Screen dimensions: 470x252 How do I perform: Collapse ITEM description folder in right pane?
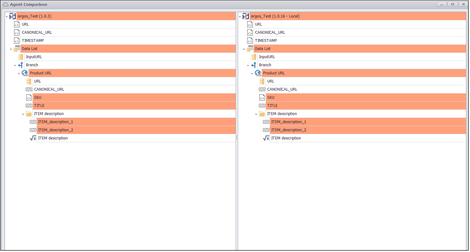pyautogui.click(x=256, y=114)
